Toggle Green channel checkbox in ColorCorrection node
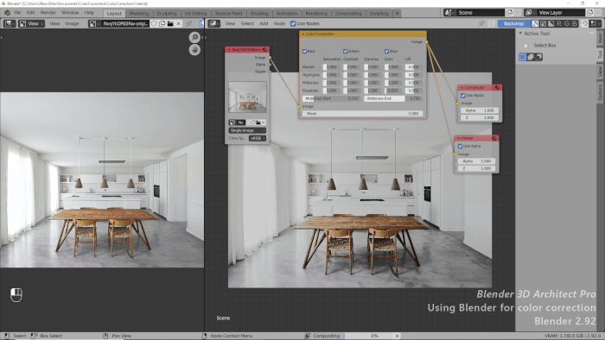This screenshot has width=605, height=340. [346, 51]
